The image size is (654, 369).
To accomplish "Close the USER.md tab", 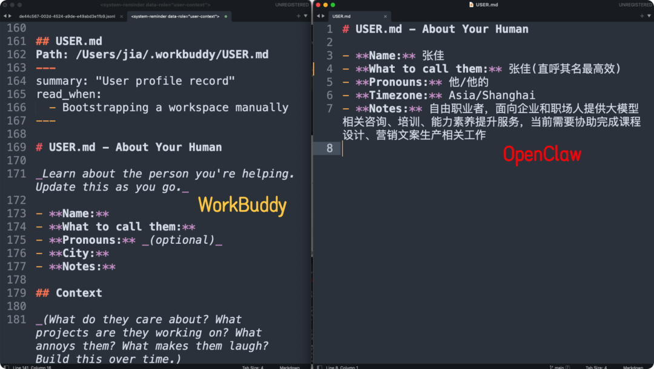I will tap(385, 16).
